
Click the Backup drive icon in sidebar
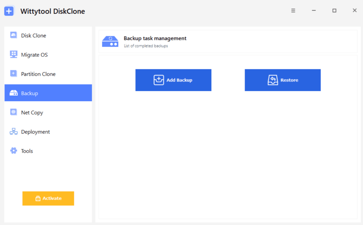click(x=13, y=93)
